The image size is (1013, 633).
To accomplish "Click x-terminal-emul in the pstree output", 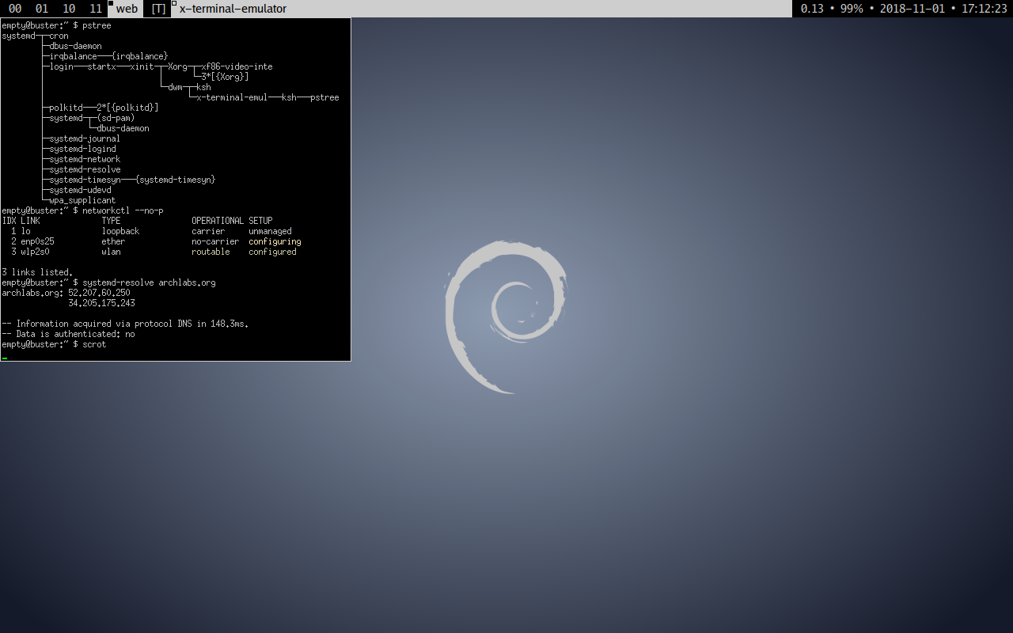I will click(232, 97).
